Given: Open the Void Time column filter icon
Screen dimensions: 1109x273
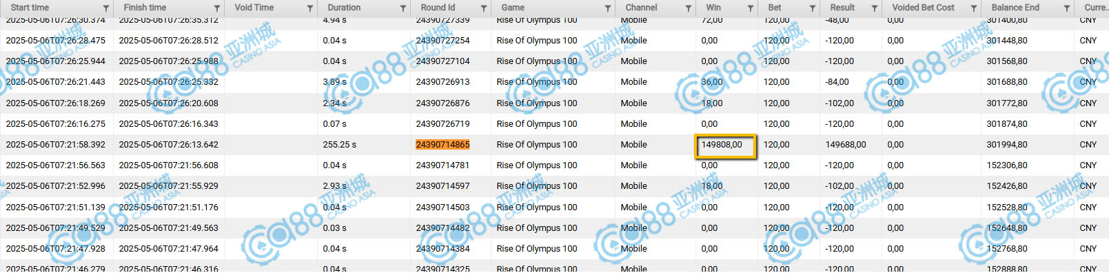Looking at the screenshot, I should [x=310, y=8].
